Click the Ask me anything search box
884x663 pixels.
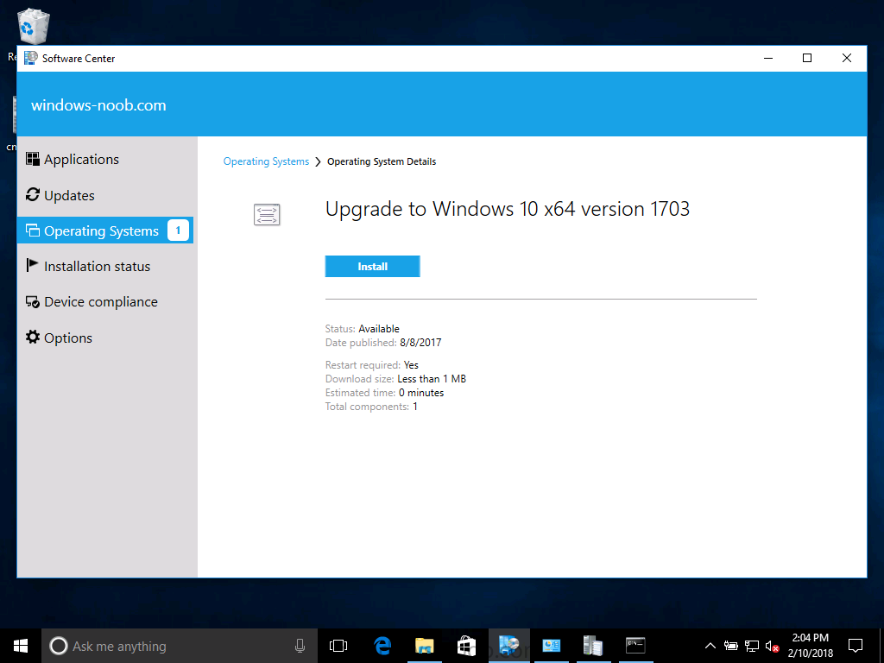(180, 646)
